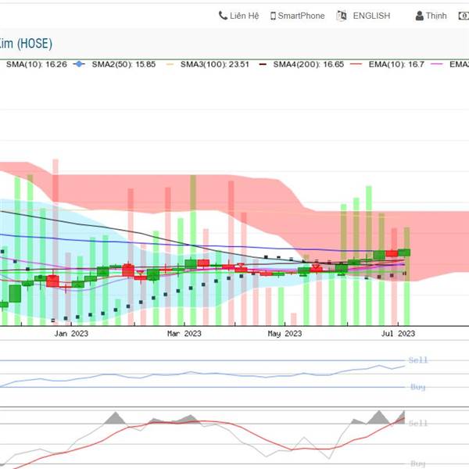
Task: Toggle the SMA4(200): 16.65 legend entry
Action: coord(302,64)
